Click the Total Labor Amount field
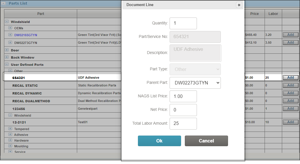The image size is (300, 164). pos(183,124)
